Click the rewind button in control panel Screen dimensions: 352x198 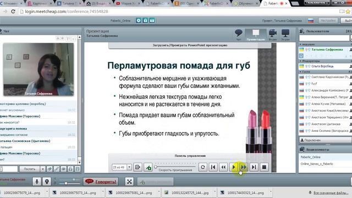tap(223, 167)
